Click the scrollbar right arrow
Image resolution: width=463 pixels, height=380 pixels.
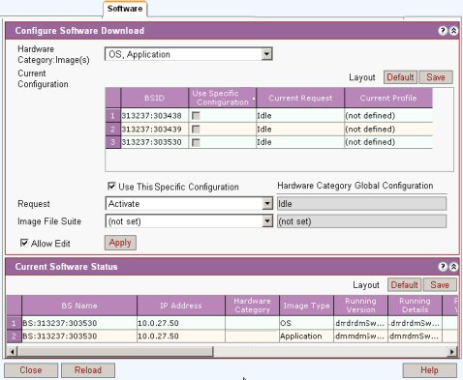452,351
